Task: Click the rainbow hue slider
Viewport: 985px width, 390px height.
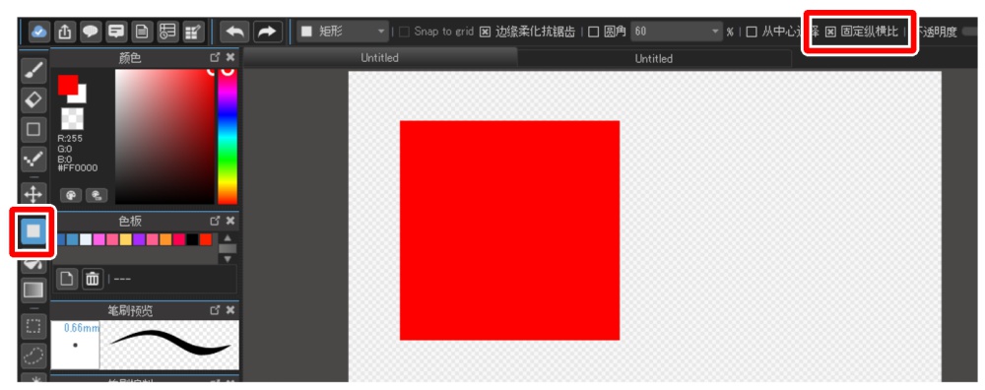Action: [x=228, y=136]
